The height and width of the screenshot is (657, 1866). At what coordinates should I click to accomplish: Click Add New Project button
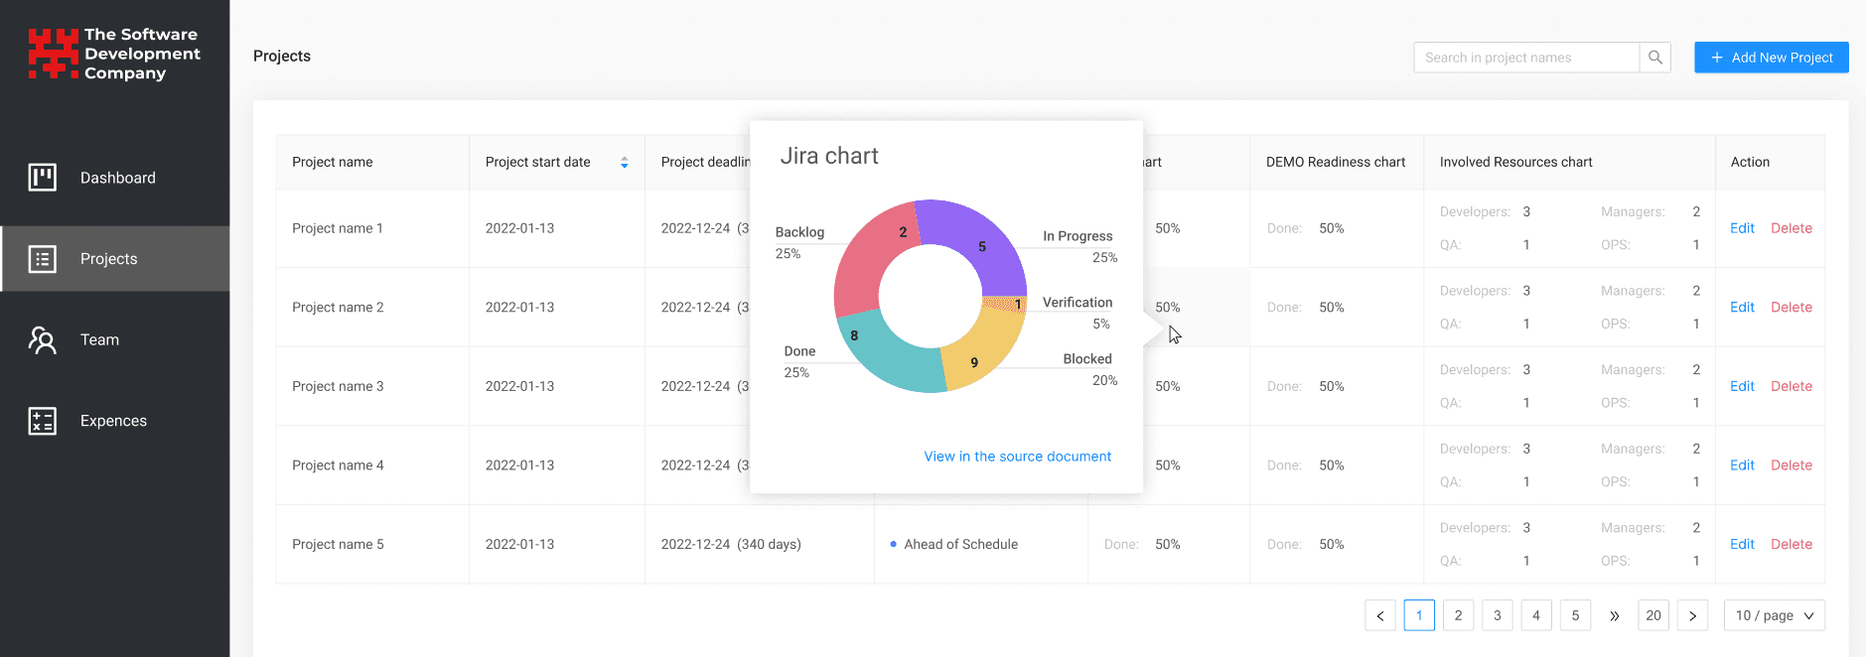point(1771,58)
